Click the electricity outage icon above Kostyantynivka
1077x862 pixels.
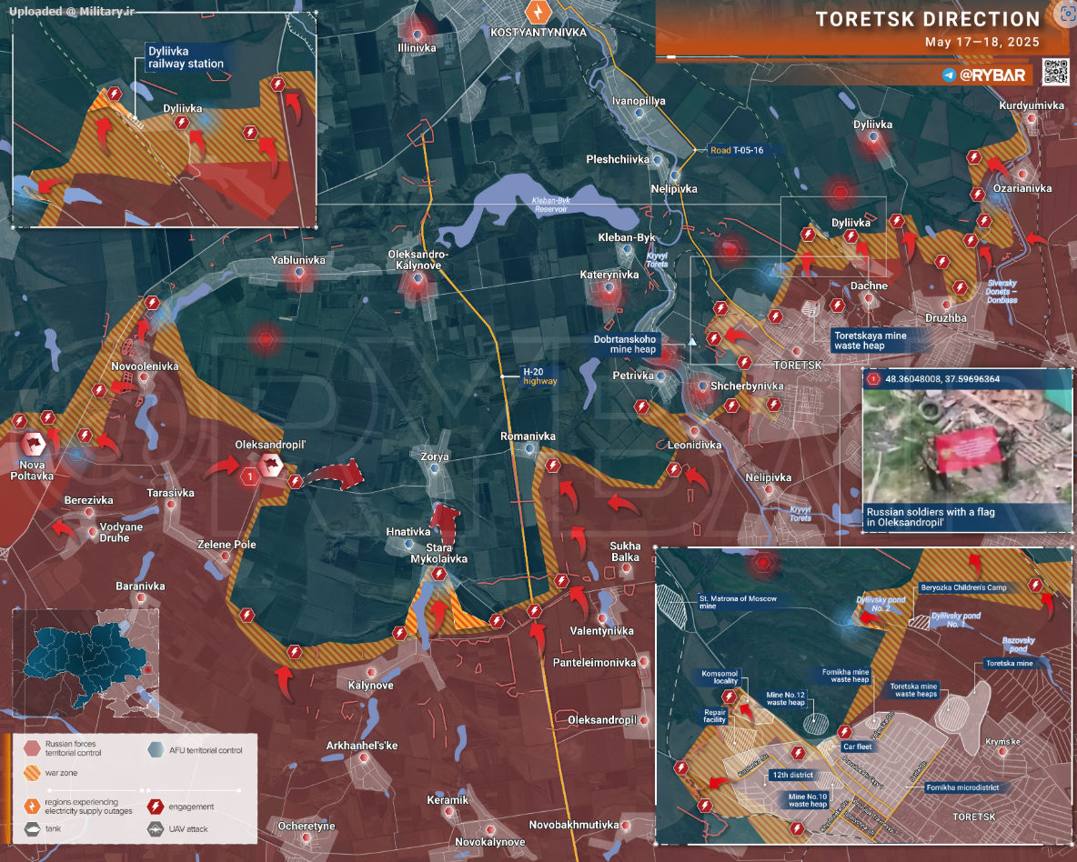pos(538,13)
